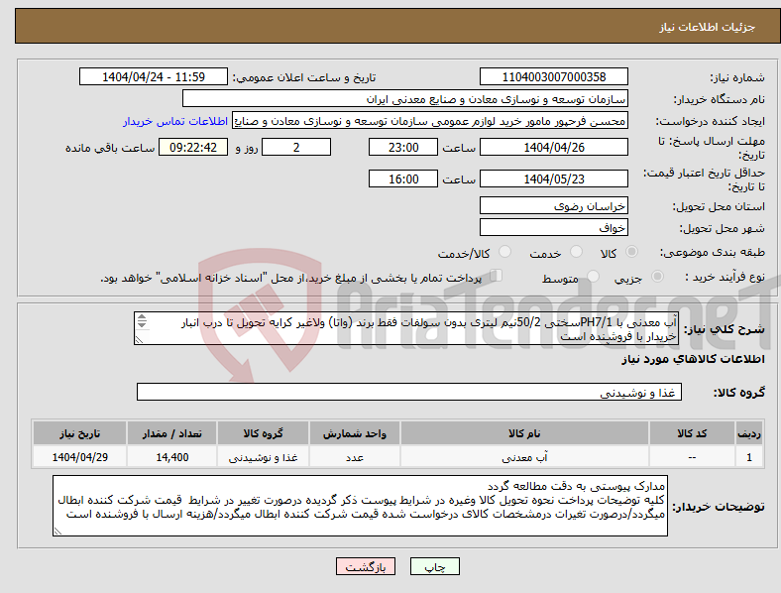Viewport: 781px width, 593px height.
Task: Click the تعداد / مقدار column header
Action: pos(171,433)
